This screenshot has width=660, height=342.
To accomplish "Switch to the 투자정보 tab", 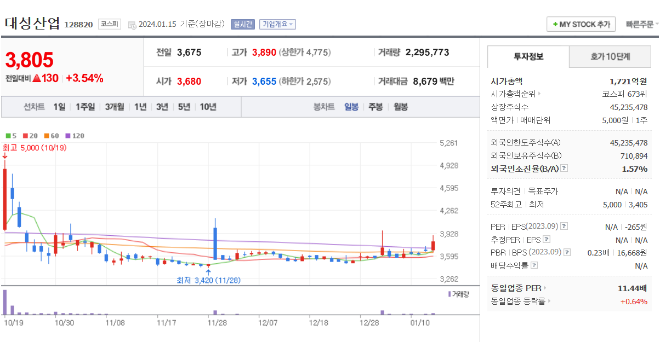I will click(528, 57).
